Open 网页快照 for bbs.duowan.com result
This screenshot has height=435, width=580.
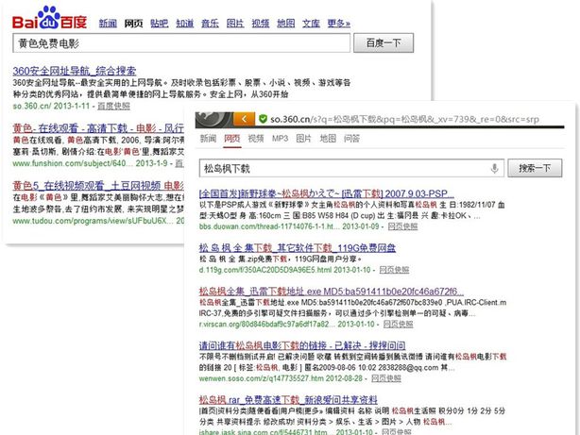pyautogui.click(x=402, y=226)
